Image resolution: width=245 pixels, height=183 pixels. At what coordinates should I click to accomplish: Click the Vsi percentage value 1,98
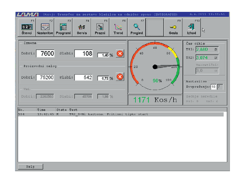(x=103, y=97)
